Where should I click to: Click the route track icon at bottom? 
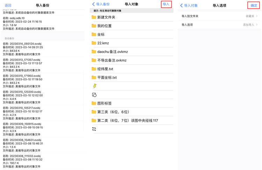94,129
